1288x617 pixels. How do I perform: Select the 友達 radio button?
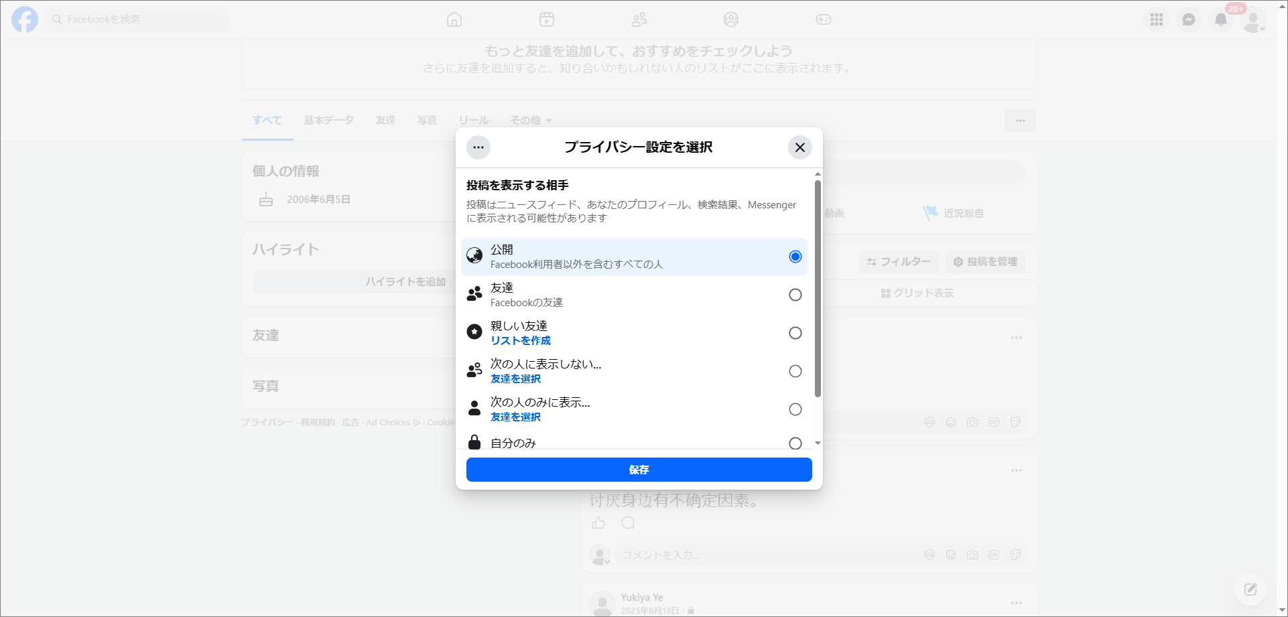(x=795, y=295)
